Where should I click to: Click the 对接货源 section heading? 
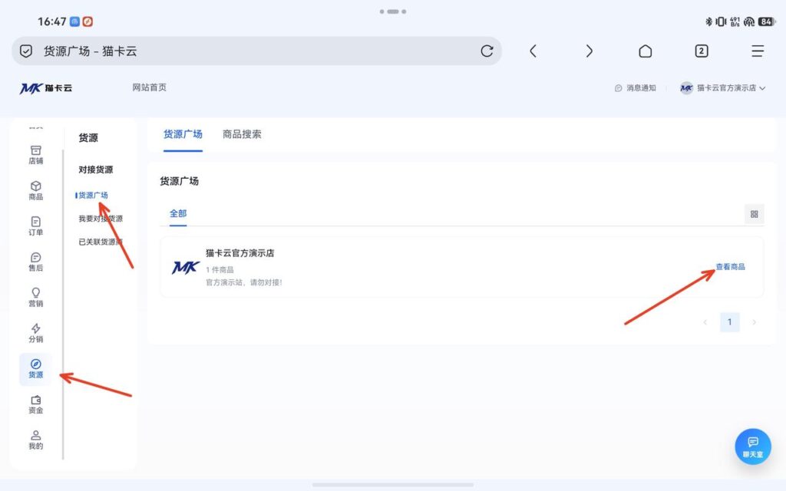[96, 170]
